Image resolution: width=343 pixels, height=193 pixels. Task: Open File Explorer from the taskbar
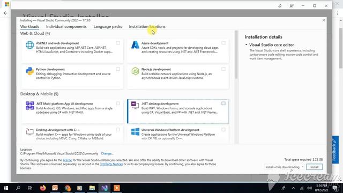[x=92, y=188]
